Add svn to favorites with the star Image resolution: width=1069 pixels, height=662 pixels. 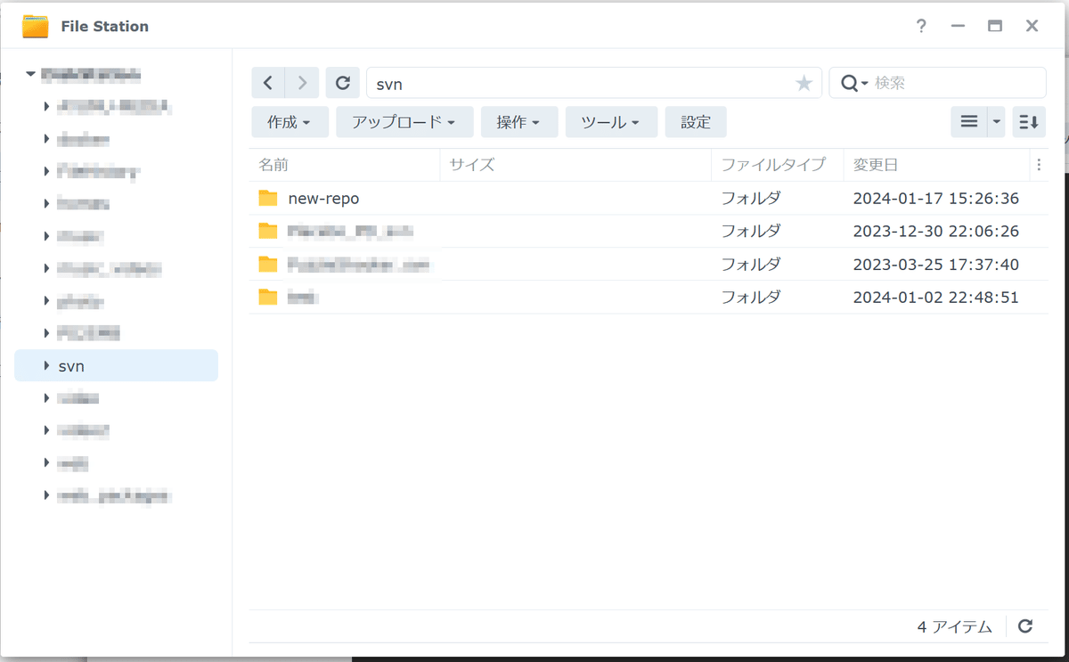(804, 83)
